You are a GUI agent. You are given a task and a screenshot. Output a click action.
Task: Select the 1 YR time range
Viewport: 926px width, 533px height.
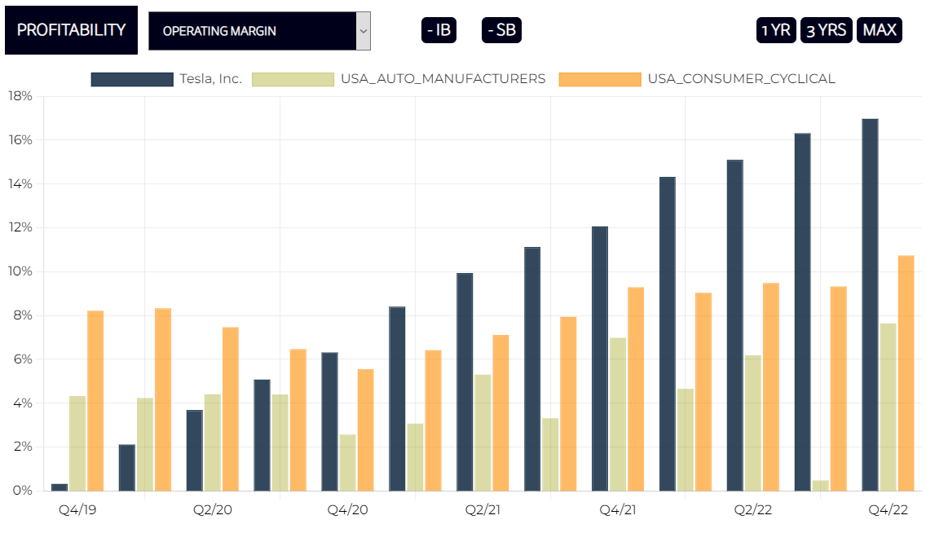776,30
